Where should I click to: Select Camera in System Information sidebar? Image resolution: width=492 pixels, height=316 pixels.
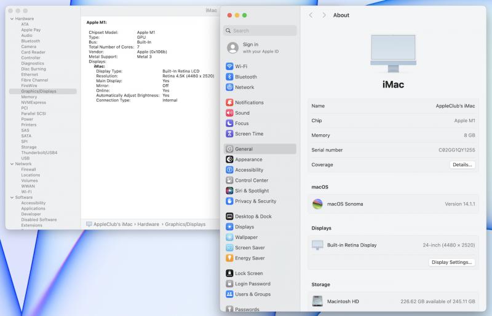[28, 47]
